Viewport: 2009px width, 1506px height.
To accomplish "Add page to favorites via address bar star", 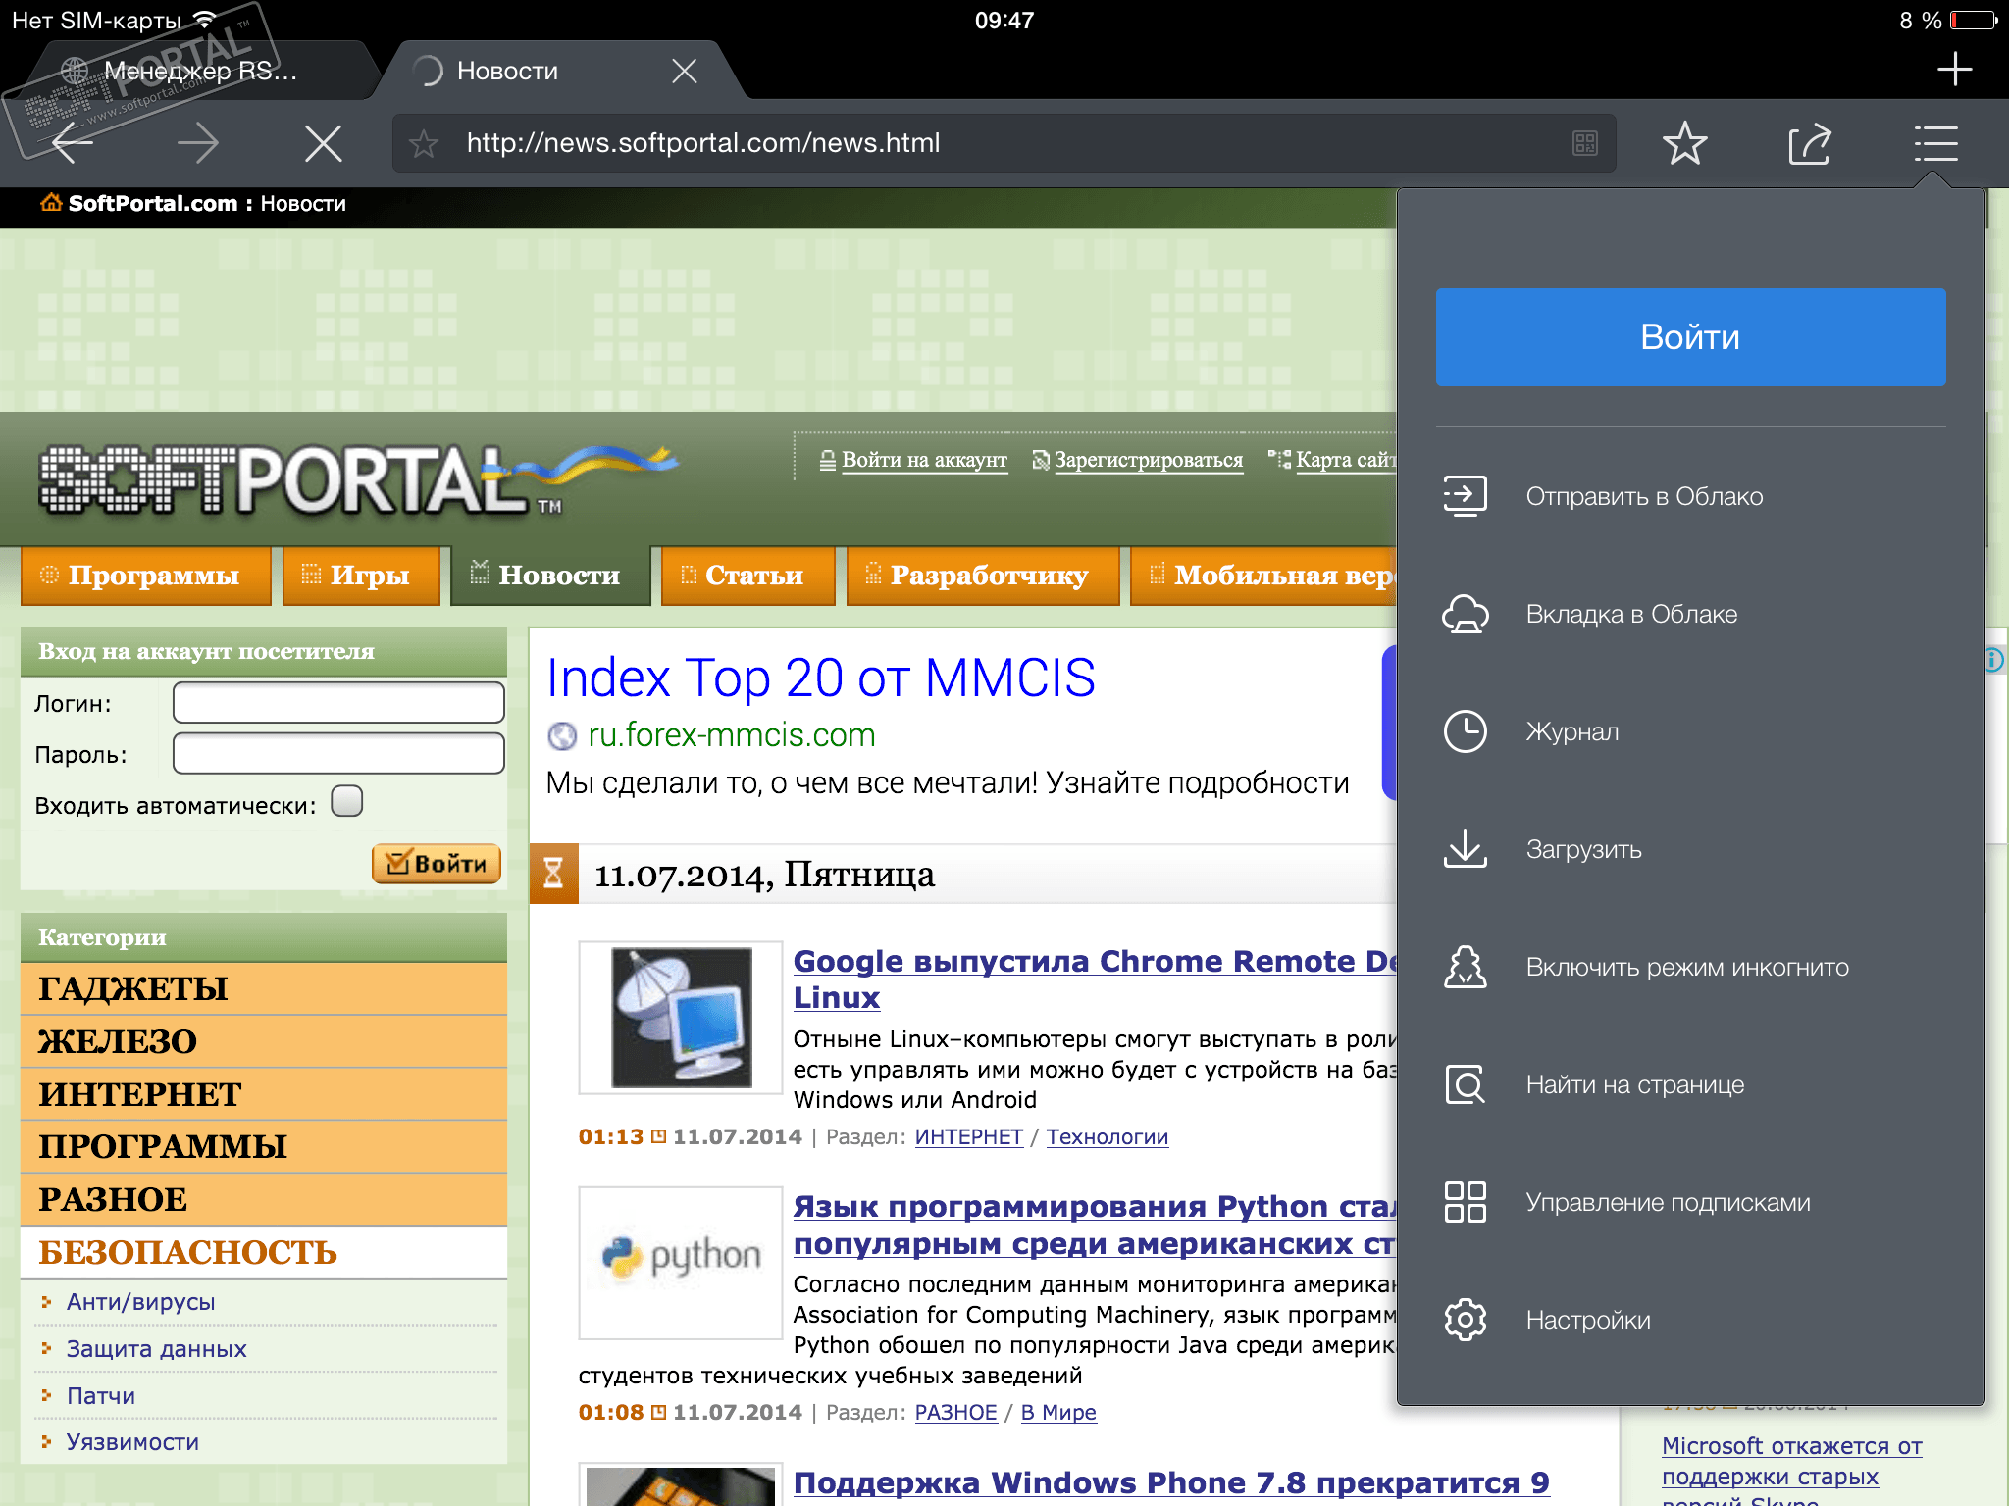I will click(x=424, y=144).
